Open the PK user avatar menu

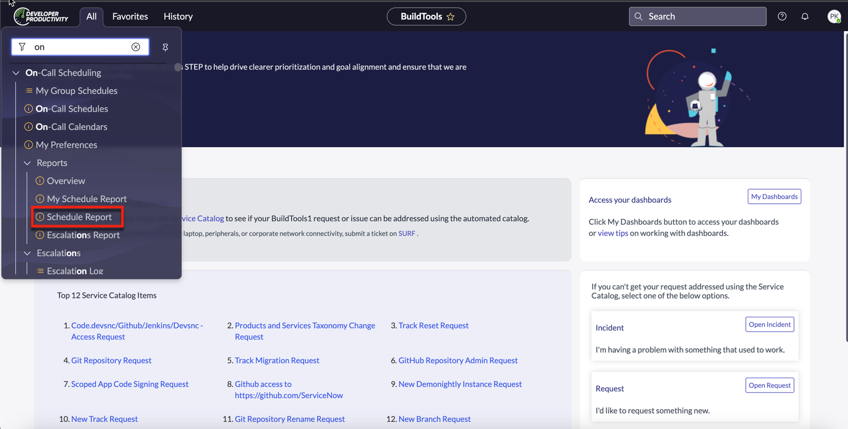click(834, 16)
